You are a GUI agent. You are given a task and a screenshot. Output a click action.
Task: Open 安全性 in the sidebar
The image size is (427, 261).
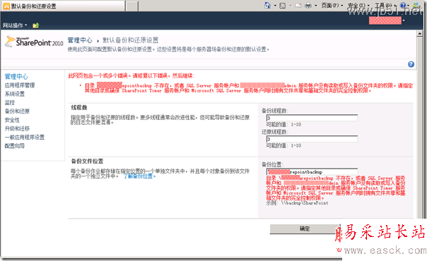[12, 120]
